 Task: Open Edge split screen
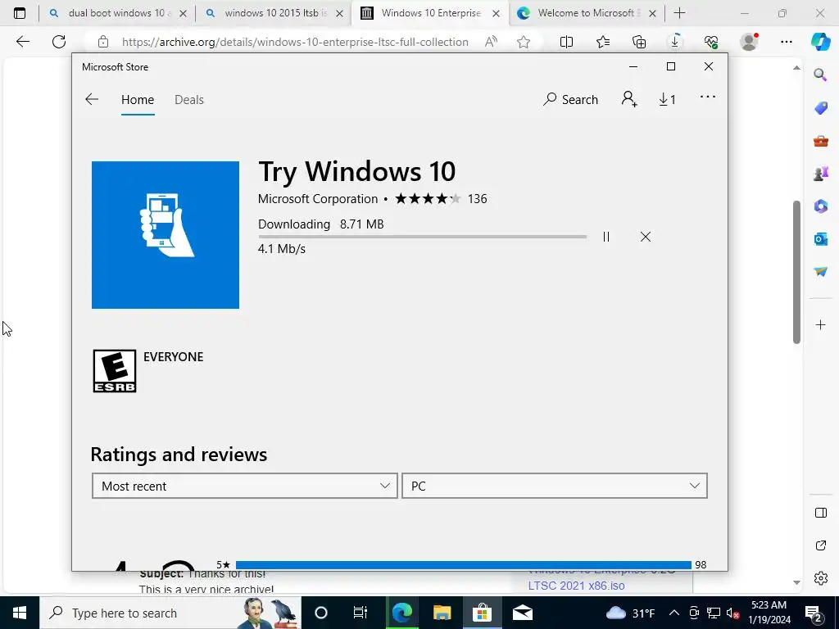pos(566,42)
